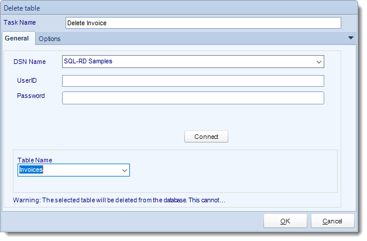Image resolution: width=367 pixels, height=241 pixels.
Task: Open the Options tab
Action: click(50, 39)
